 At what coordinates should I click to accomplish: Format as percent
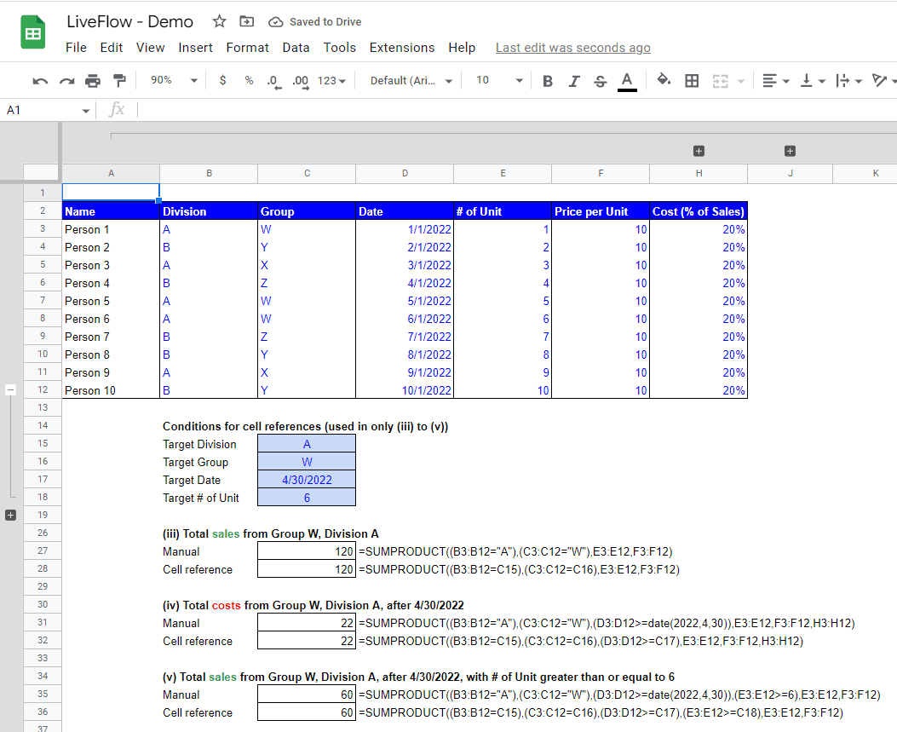pos(249,81)
